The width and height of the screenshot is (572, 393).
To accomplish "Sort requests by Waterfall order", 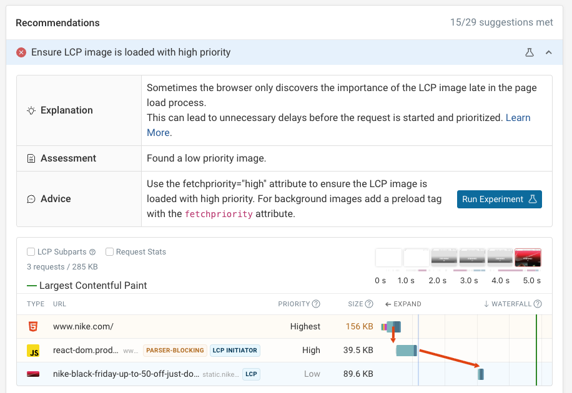I will (513, 304).
